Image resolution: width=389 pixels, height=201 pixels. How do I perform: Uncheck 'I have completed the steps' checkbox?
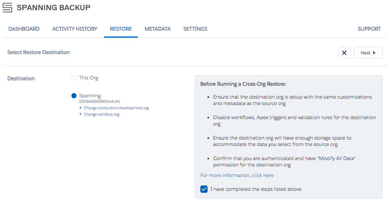pyautogui.click(x=204, y=189)
